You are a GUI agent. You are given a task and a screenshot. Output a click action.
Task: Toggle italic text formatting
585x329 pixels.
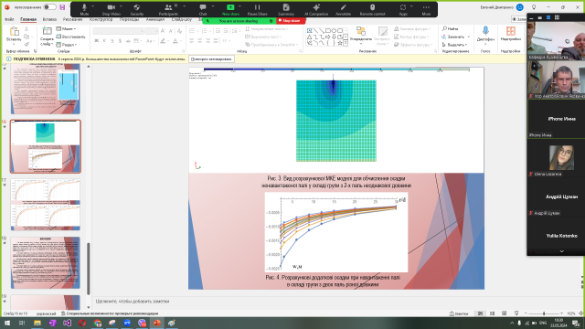104,40
